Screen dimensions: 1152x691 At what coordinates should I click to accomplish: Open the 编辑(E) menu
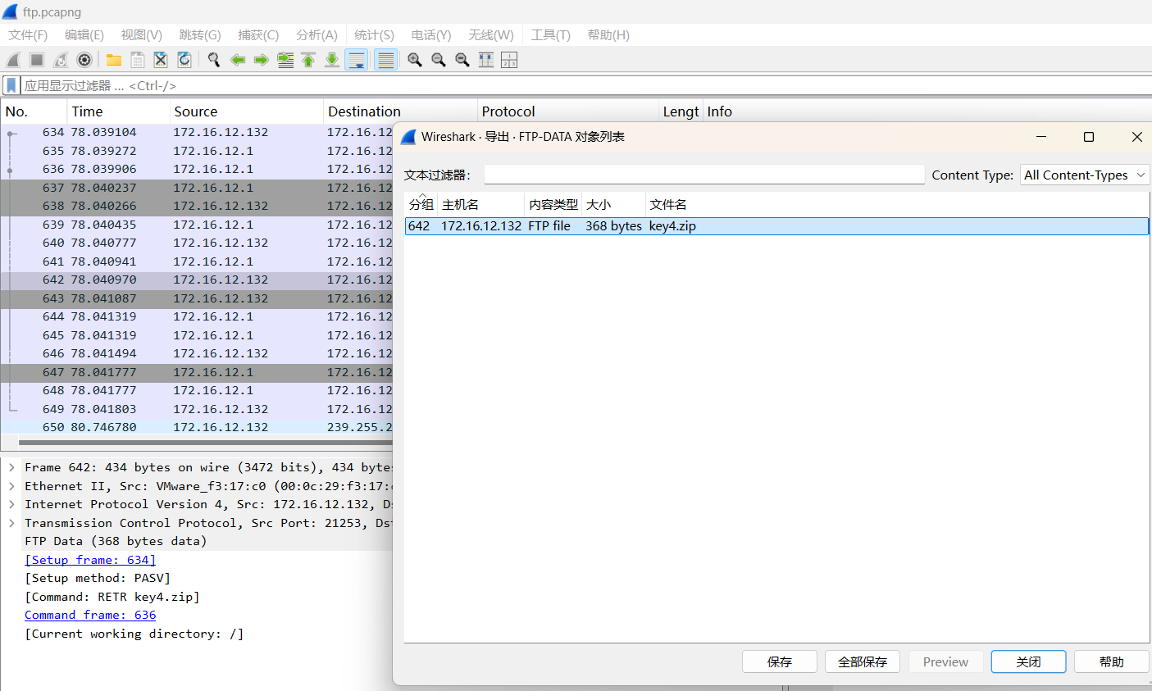click(x=84, y=35)
